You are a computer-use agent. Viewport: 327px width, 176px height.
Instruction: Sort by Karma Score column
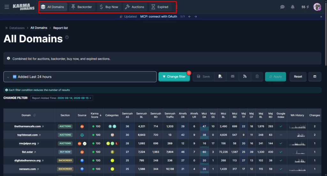(x=96, y=115)
